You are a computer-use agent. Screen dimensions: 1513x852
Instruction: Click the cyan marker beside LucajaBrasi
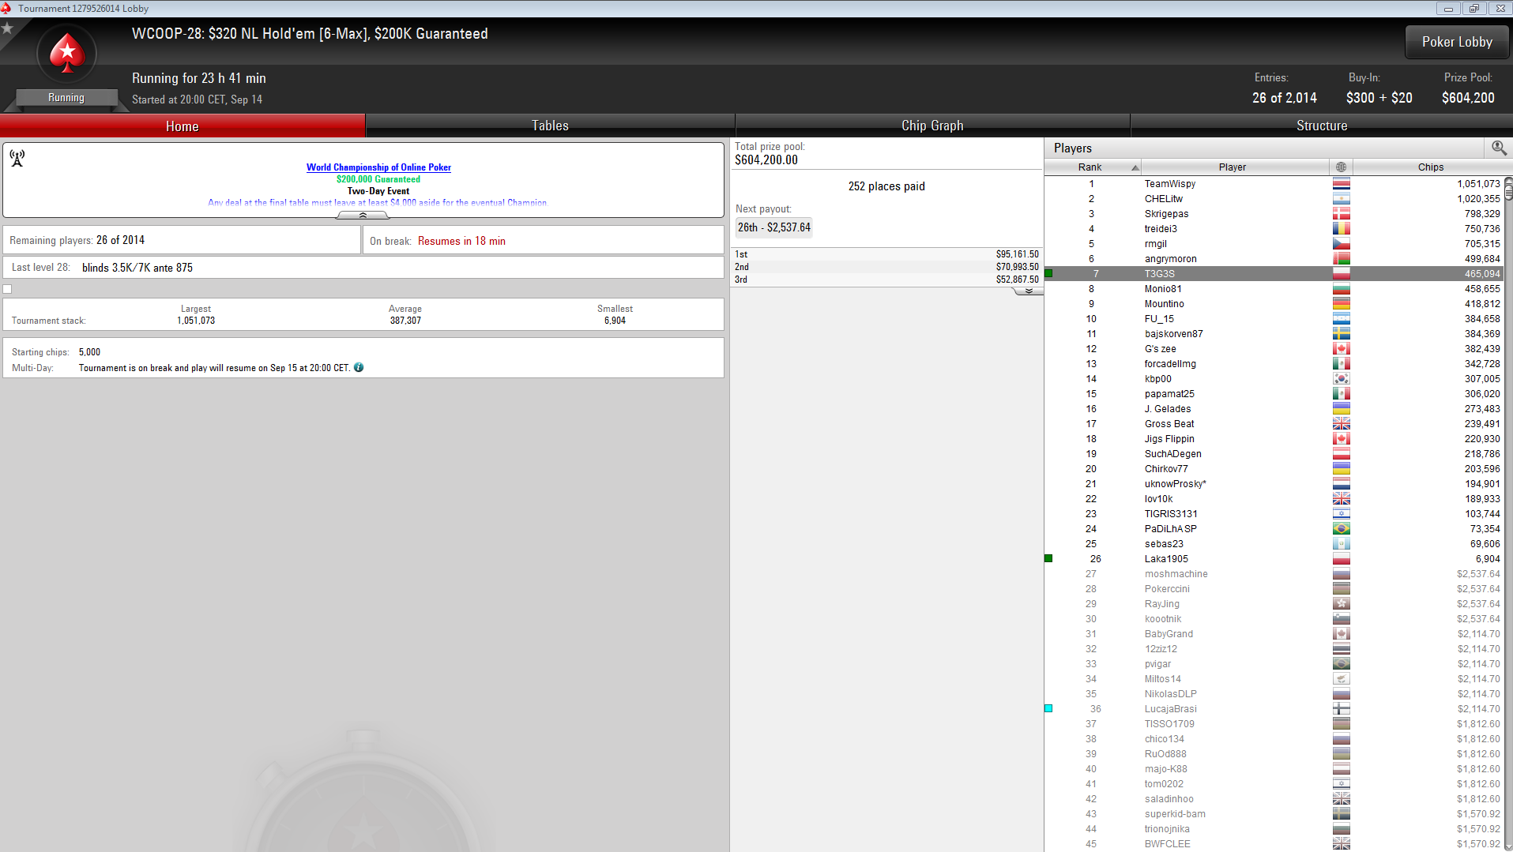(1048, 709)
